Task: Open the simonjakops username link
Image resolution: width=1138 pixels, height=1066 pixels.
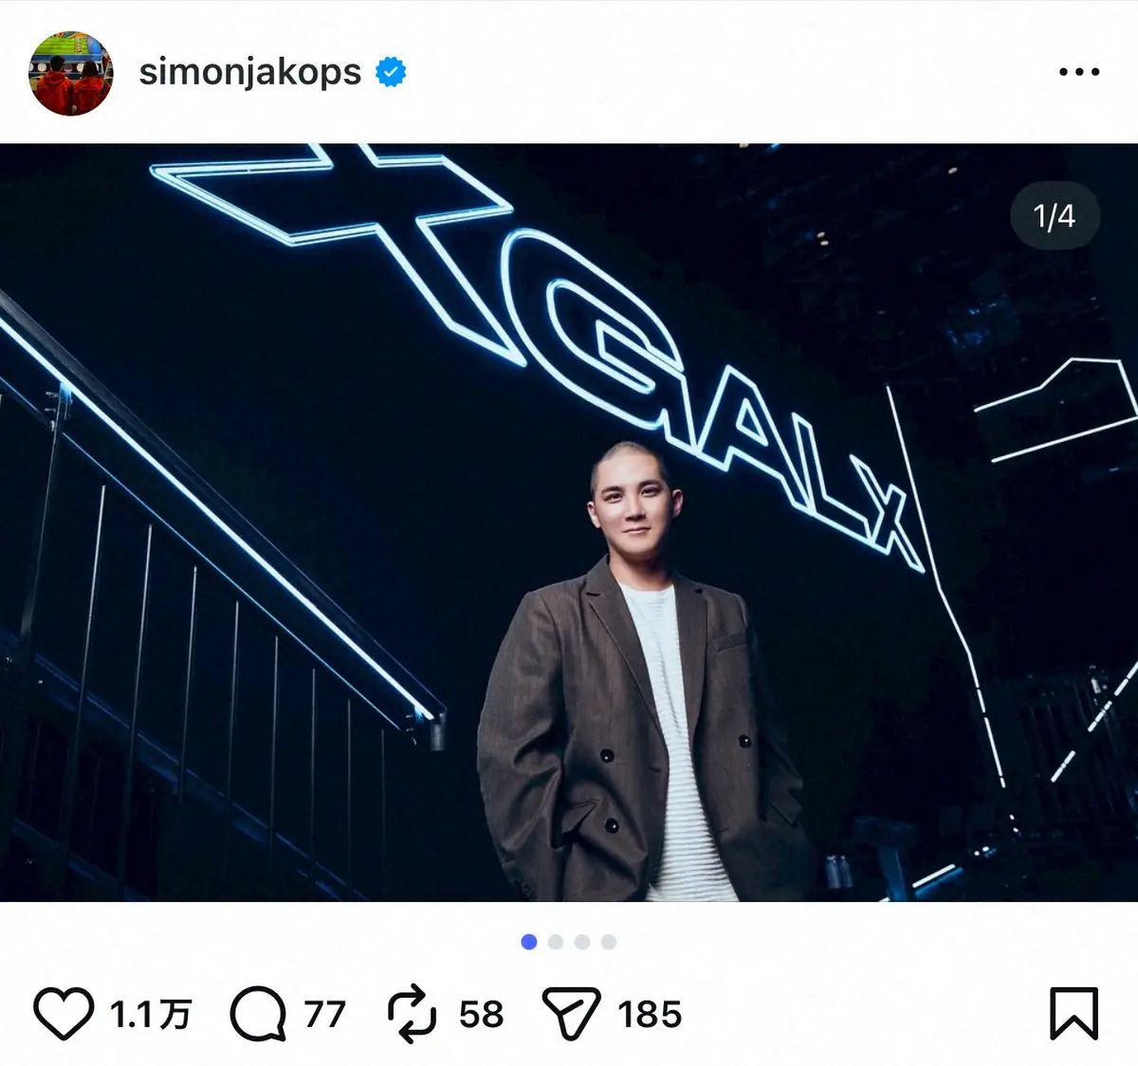Action: pos(249,72)
